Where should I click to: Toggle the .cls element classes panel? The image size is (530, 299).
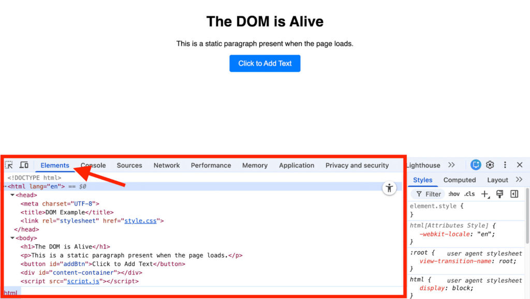469,194
